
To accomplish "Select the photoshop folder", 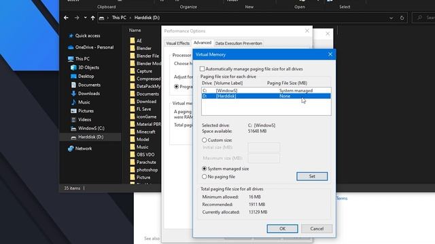I will (147, 170).
